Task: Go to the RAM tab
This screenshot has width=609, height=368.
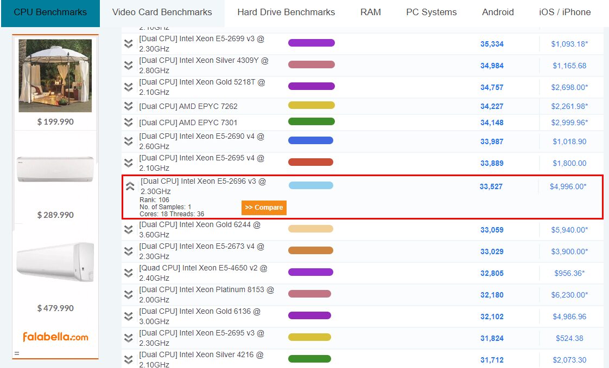Action: (x=371, y=12)
